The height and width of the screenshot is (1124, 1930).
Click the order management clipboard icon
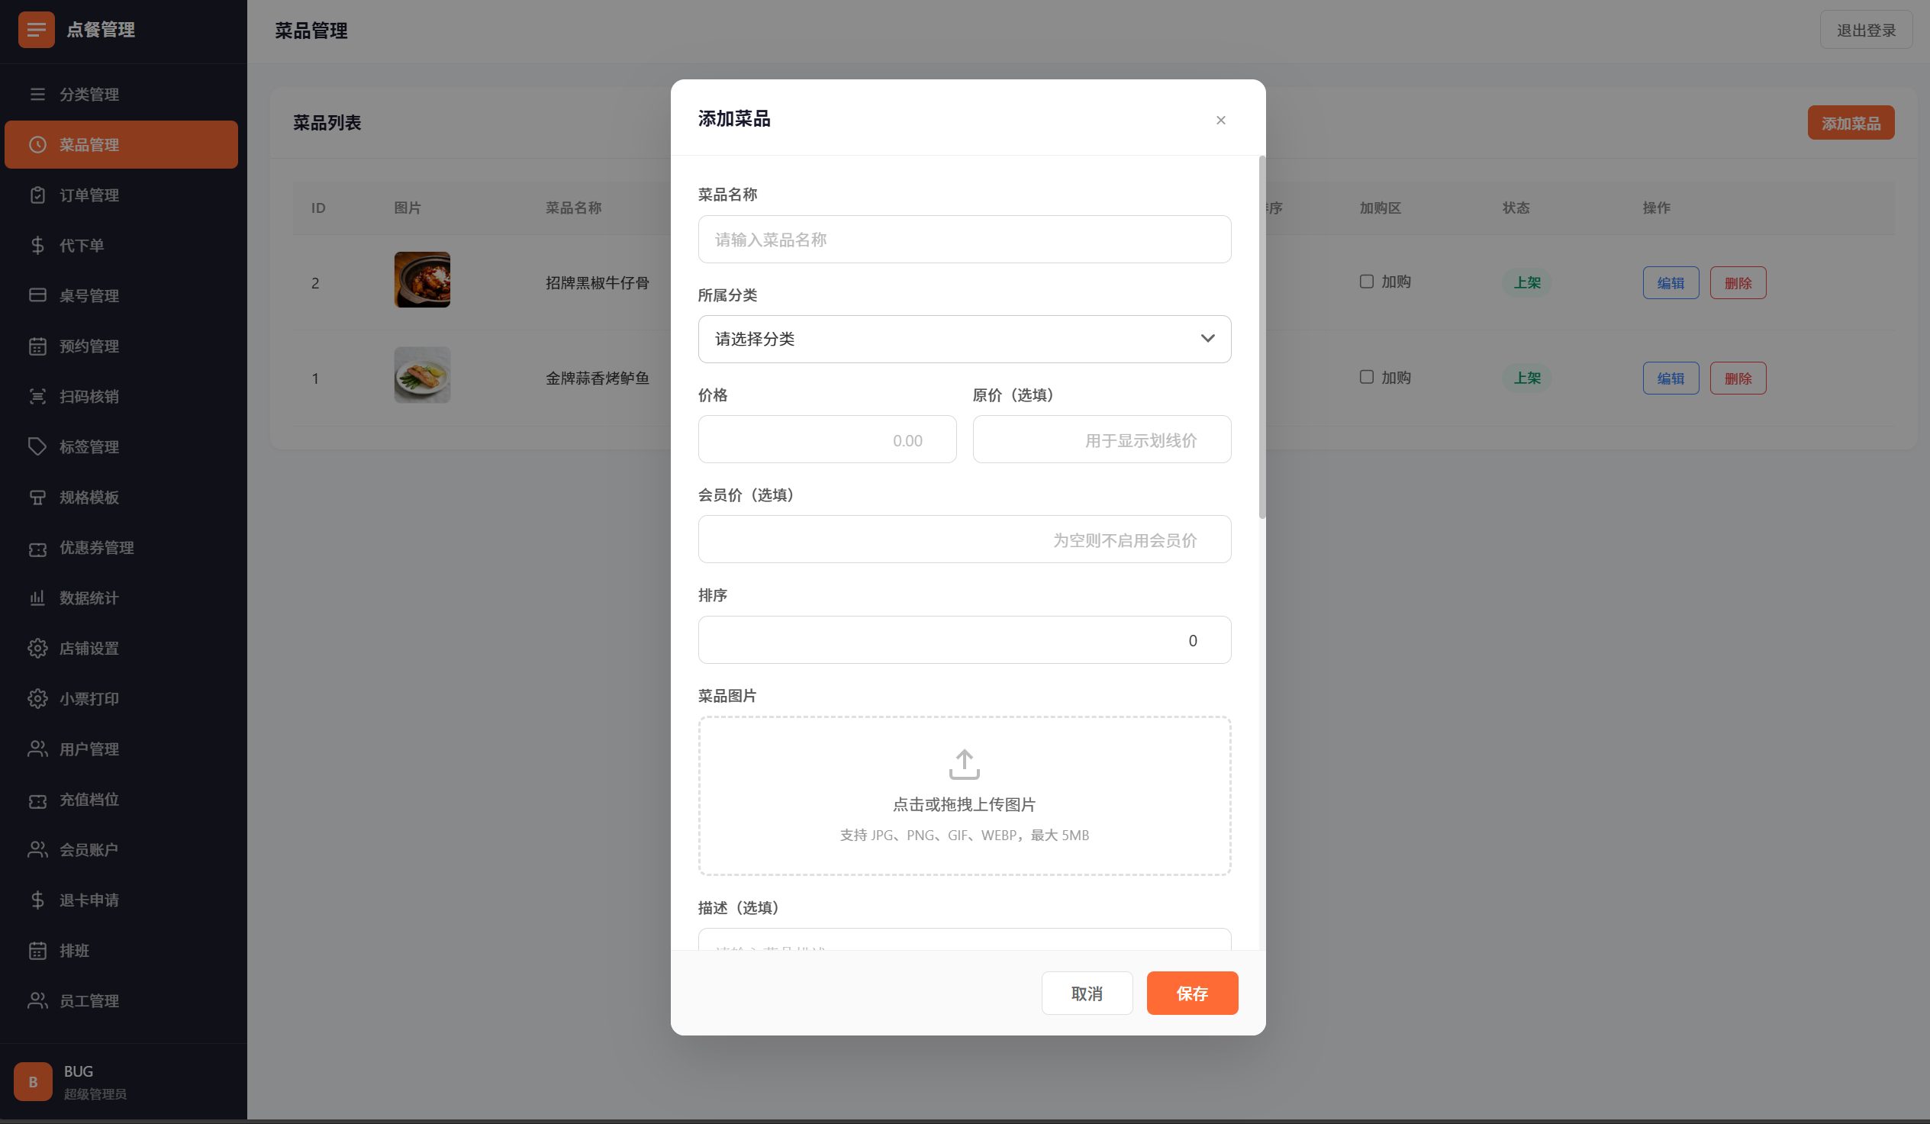tap(37, 195)
